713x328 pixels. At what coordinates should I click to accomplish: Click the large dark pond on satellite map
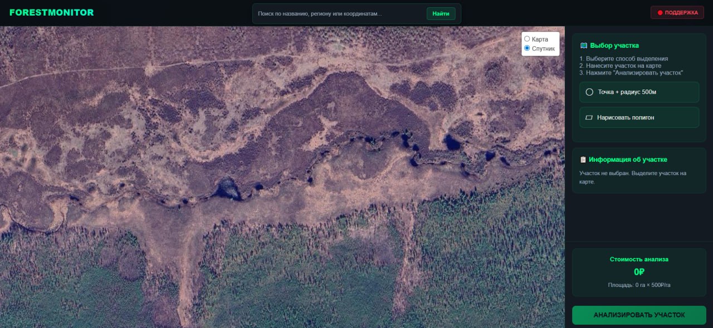tap(228, 188)
